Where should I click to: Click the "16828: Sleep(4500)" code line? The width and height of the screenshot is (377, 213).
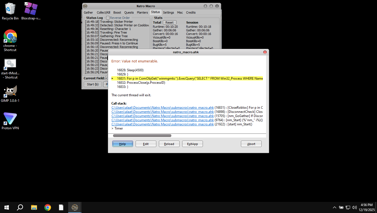coord(130,70)
